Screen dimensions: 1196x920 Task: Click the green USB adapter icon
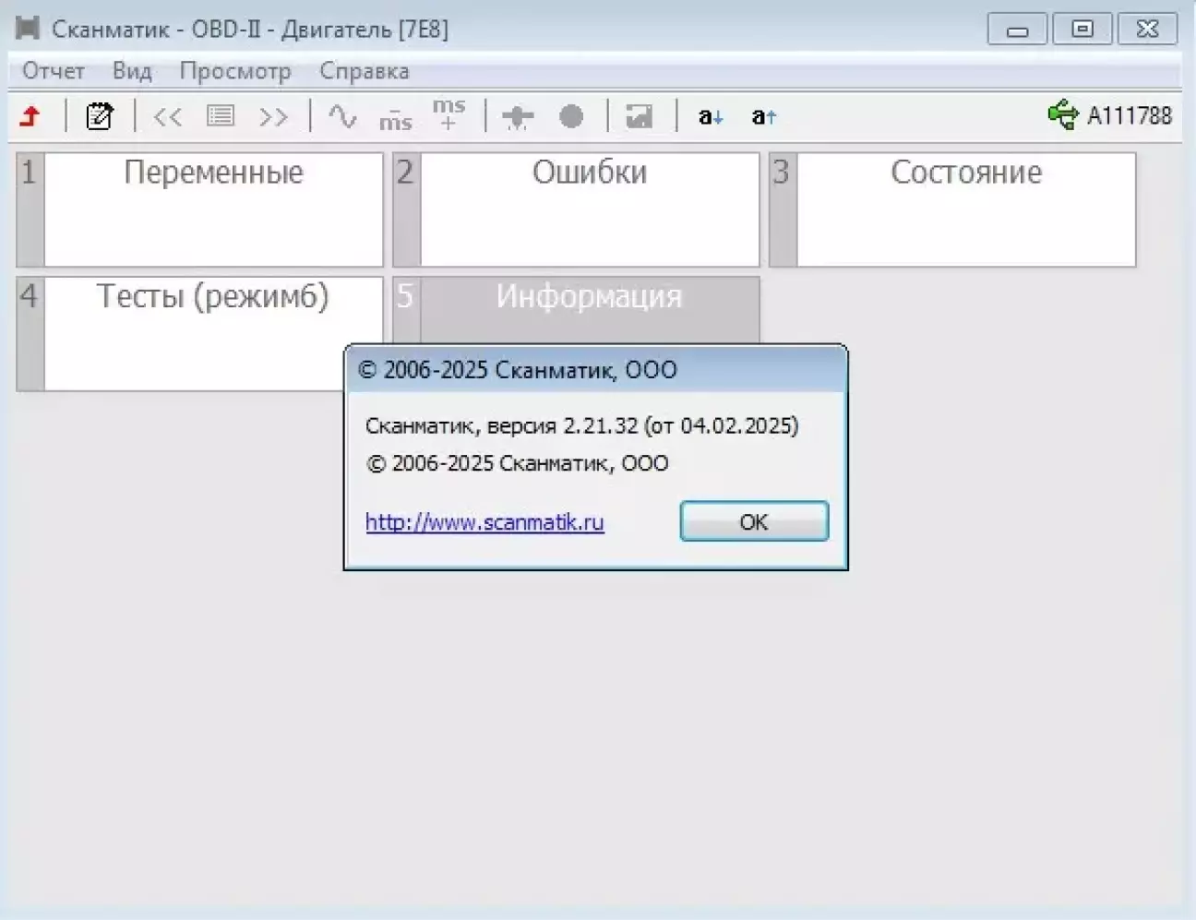pyautogui.click(x=1062, y=114)
